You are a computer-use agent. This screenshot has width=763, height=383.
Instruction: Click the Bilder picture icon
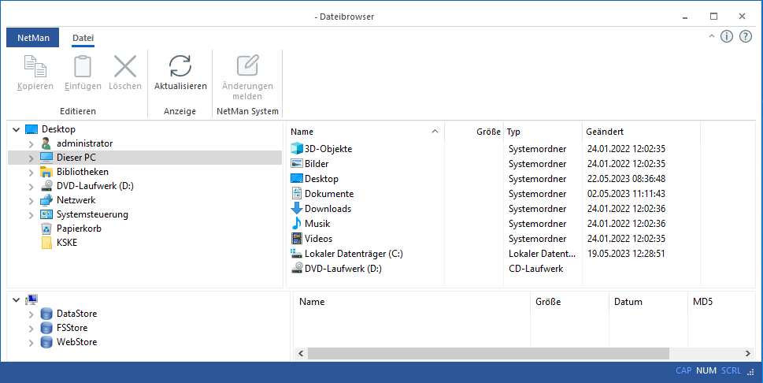coord(296,164)
